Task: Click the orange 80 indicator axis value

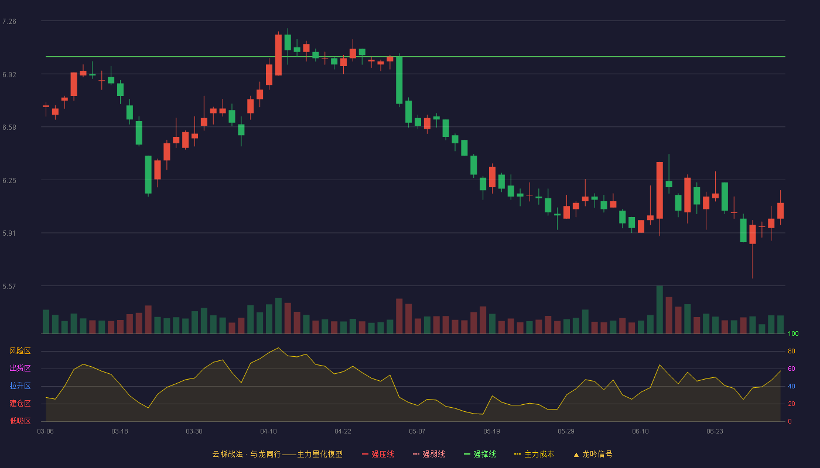Action: tap(791, 351)
